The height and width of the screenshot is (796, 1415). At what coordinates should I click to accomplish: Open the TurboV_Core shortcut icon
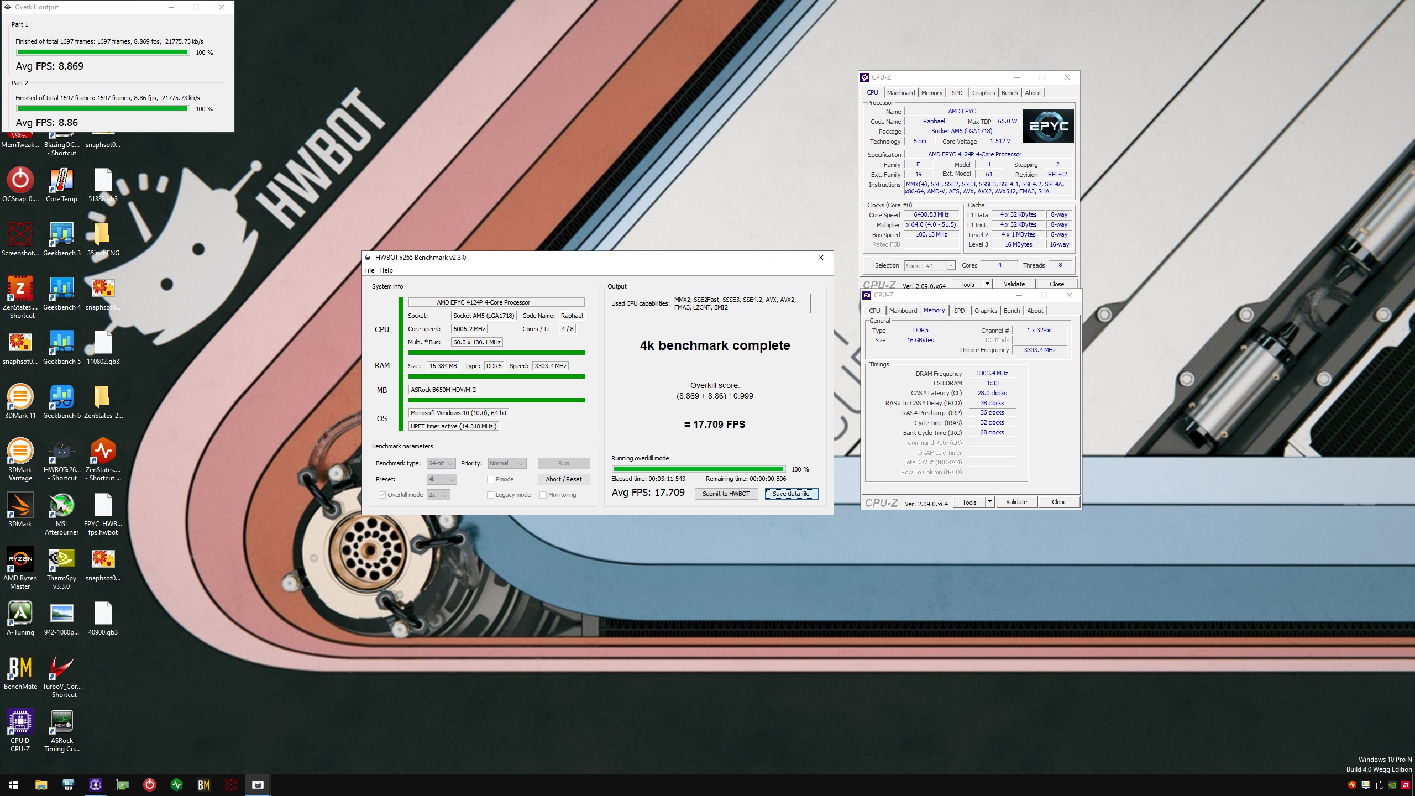[61, 677]
